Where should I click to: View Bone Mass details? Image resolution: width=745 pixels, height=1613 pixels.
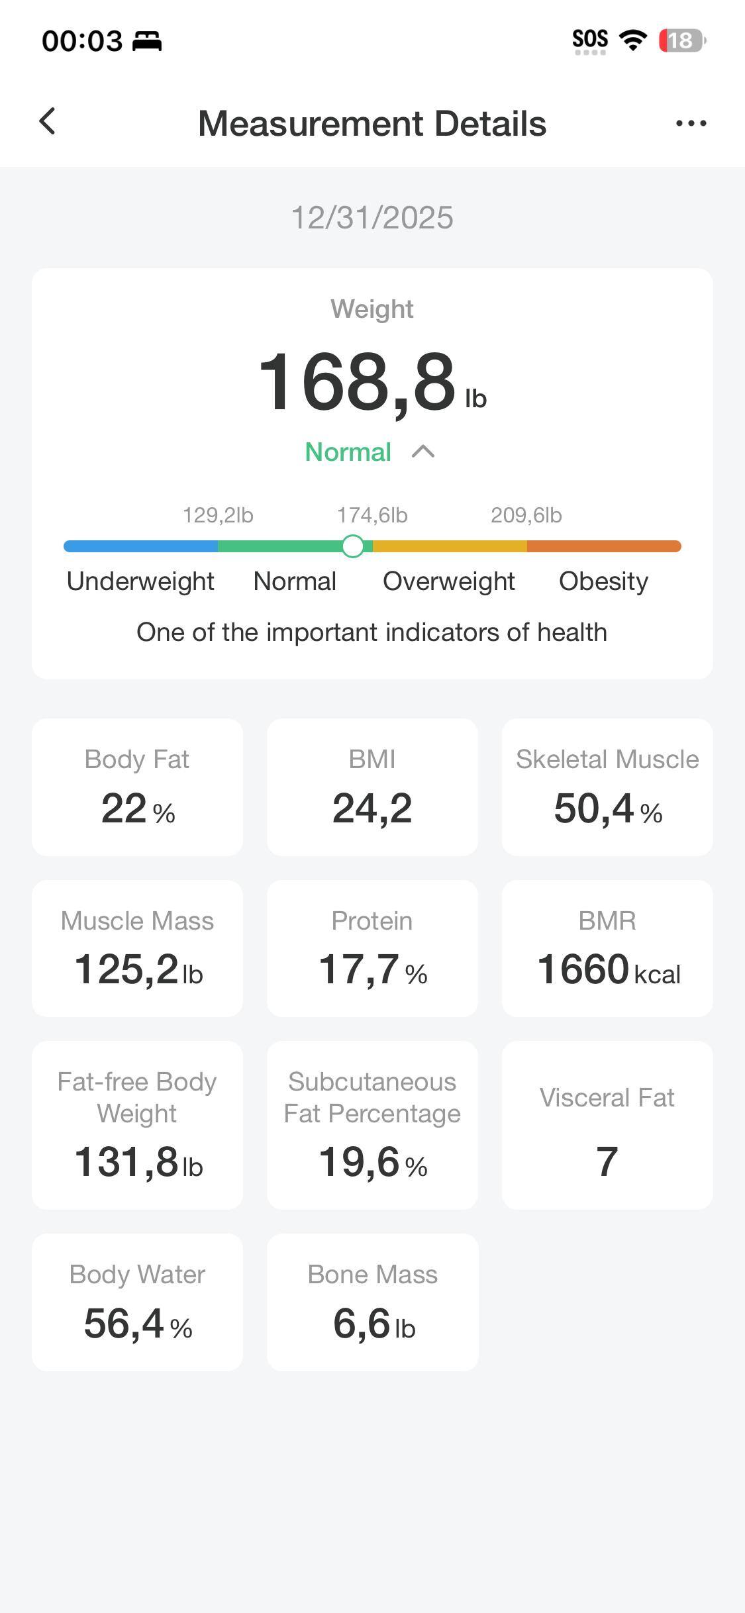[372, 1302]
